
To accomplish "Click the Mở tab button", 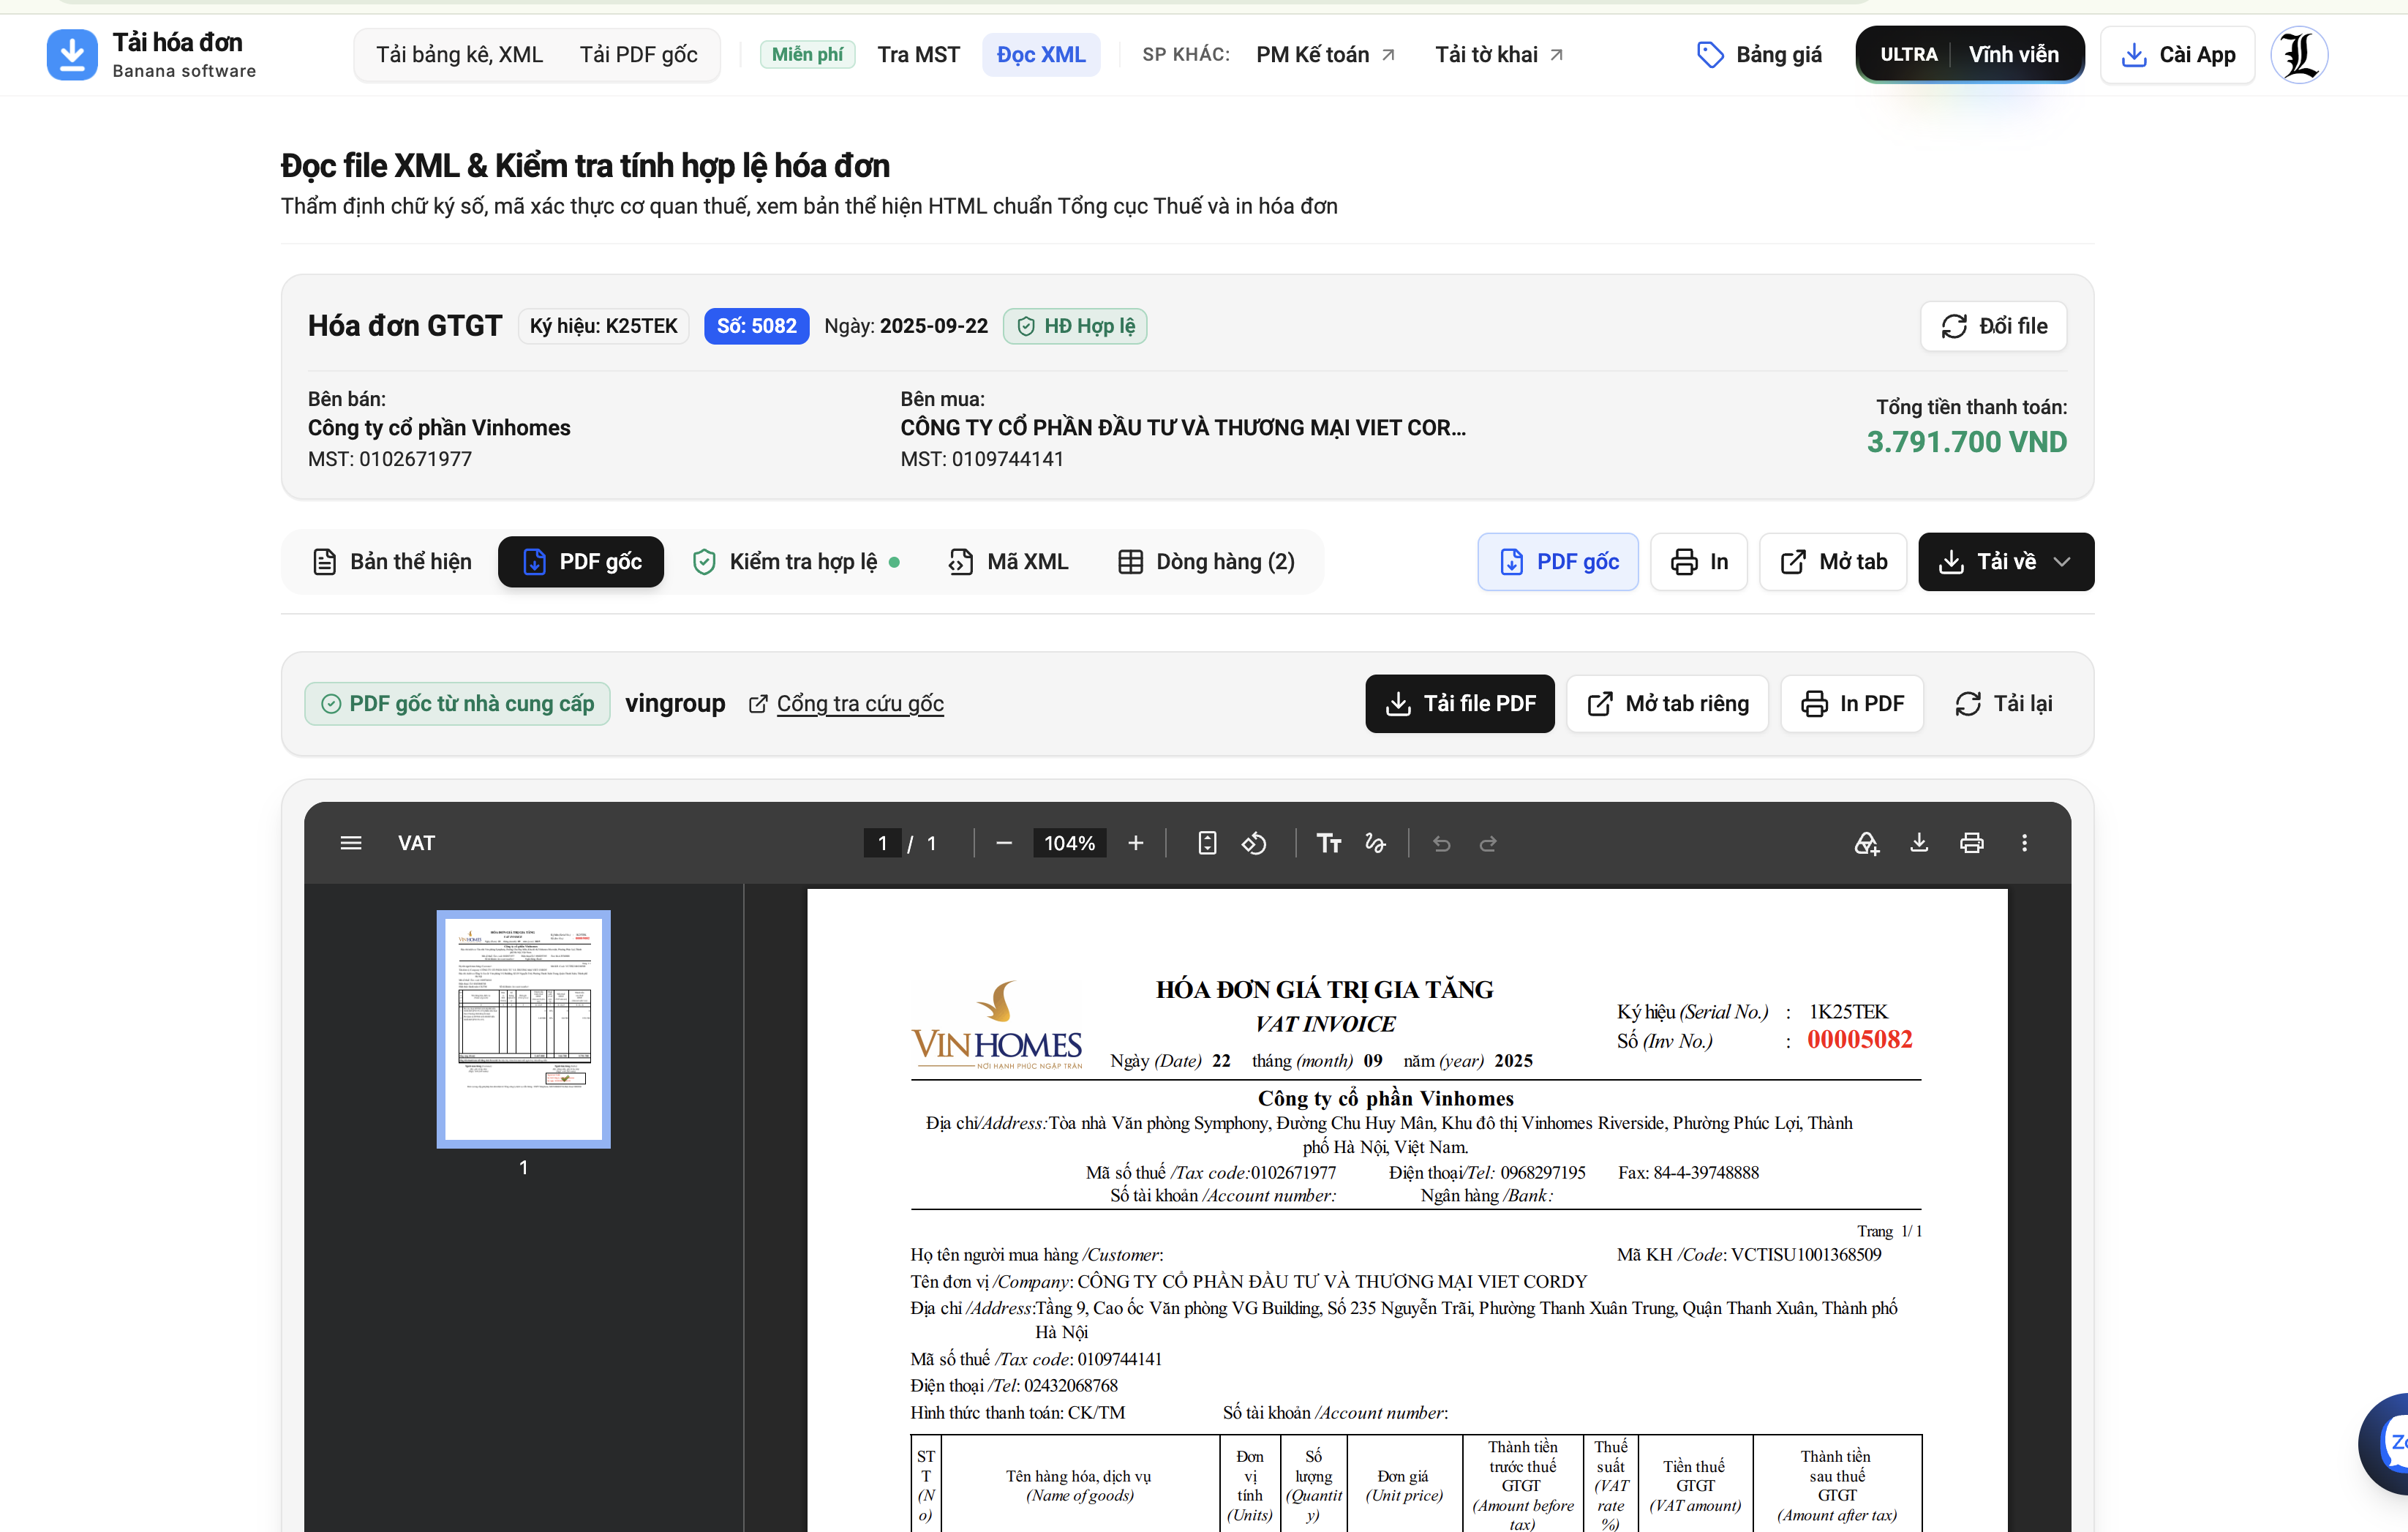I will click(x=1833, y=562).
